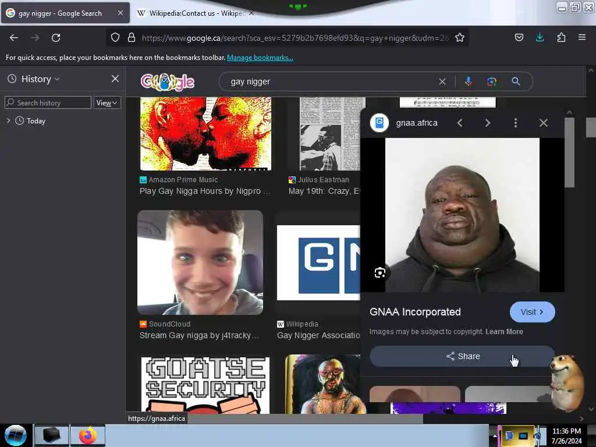This screenshot has height=447, width=596.
Task: Expand the Today history entry
Action: 8,120
